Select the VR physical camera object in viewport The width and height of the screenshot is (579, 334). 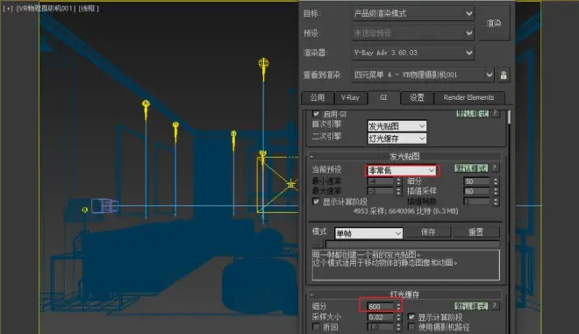105,205
